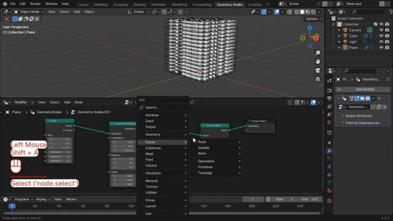Click the Plane breadcrumb in node editor
Image resolution: width=393 pixels, height=221 pixels.
(x=17, y=112)
